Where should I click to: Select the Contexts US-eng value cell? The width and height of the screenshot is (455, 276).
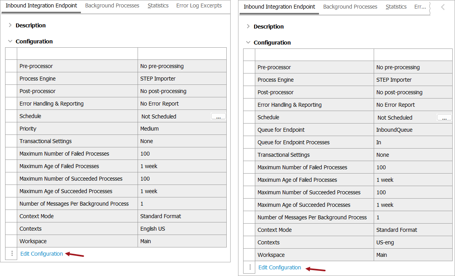point(413,242)
